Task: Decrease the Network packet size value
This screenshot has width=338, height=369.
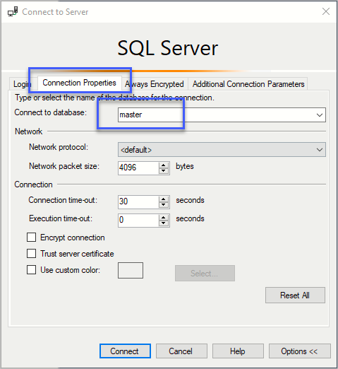Action: tap(164, 171)
